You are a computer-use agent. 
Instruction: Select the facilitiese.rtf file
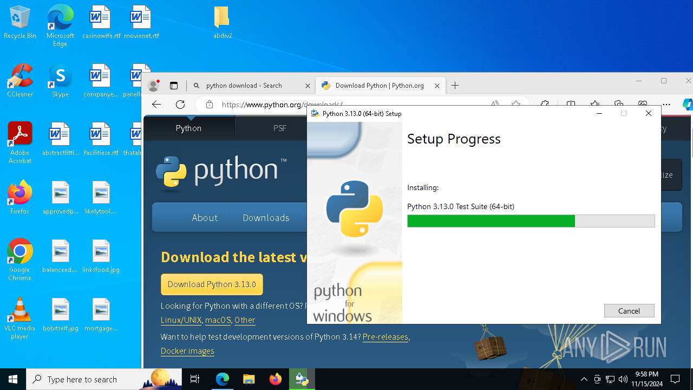101,139
